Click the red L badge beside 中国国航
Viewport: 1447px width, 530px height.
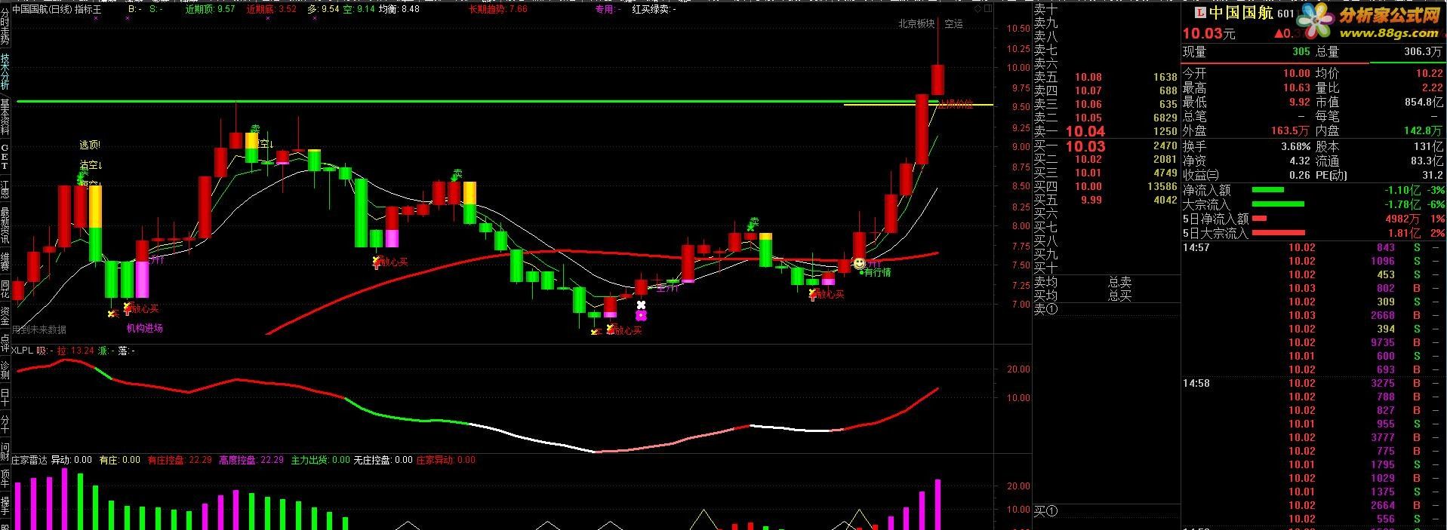(x=1199, y=13)
